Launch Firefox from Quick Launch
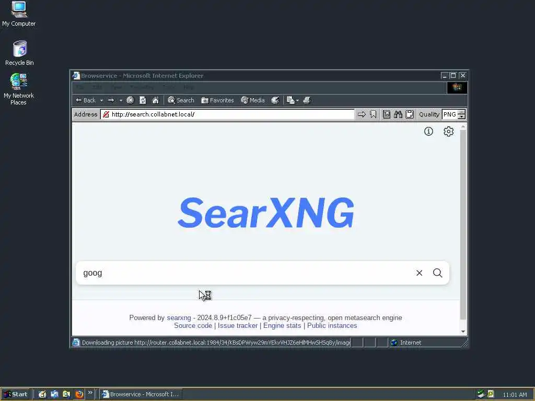Screen dimensions: 535x401 pos(79,394)
